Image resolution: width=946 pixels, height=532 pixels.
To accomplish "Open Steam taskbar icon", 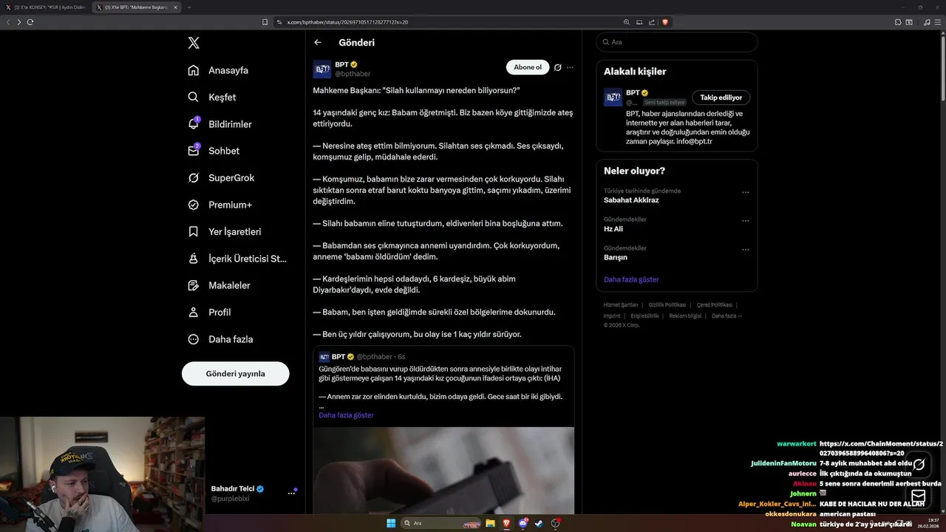I will click(x=539, y=523).
